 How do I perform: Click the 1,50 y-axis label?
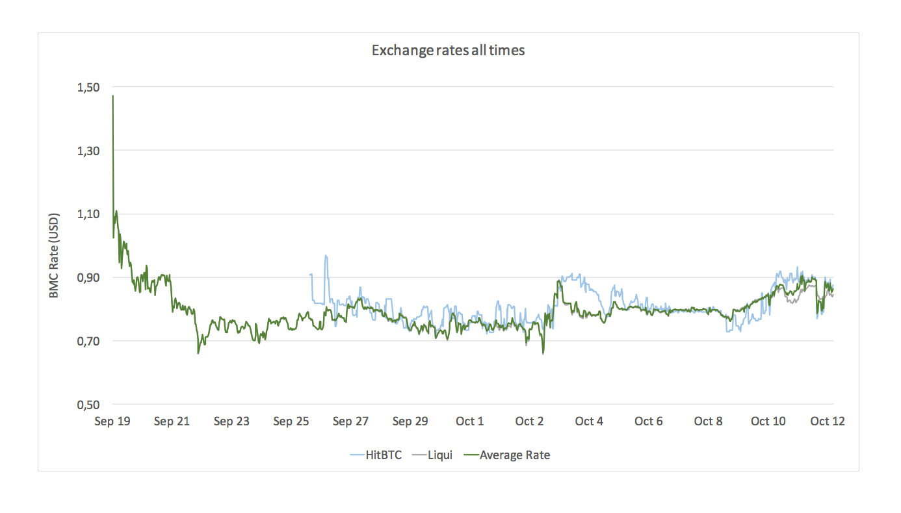[89, 87]
